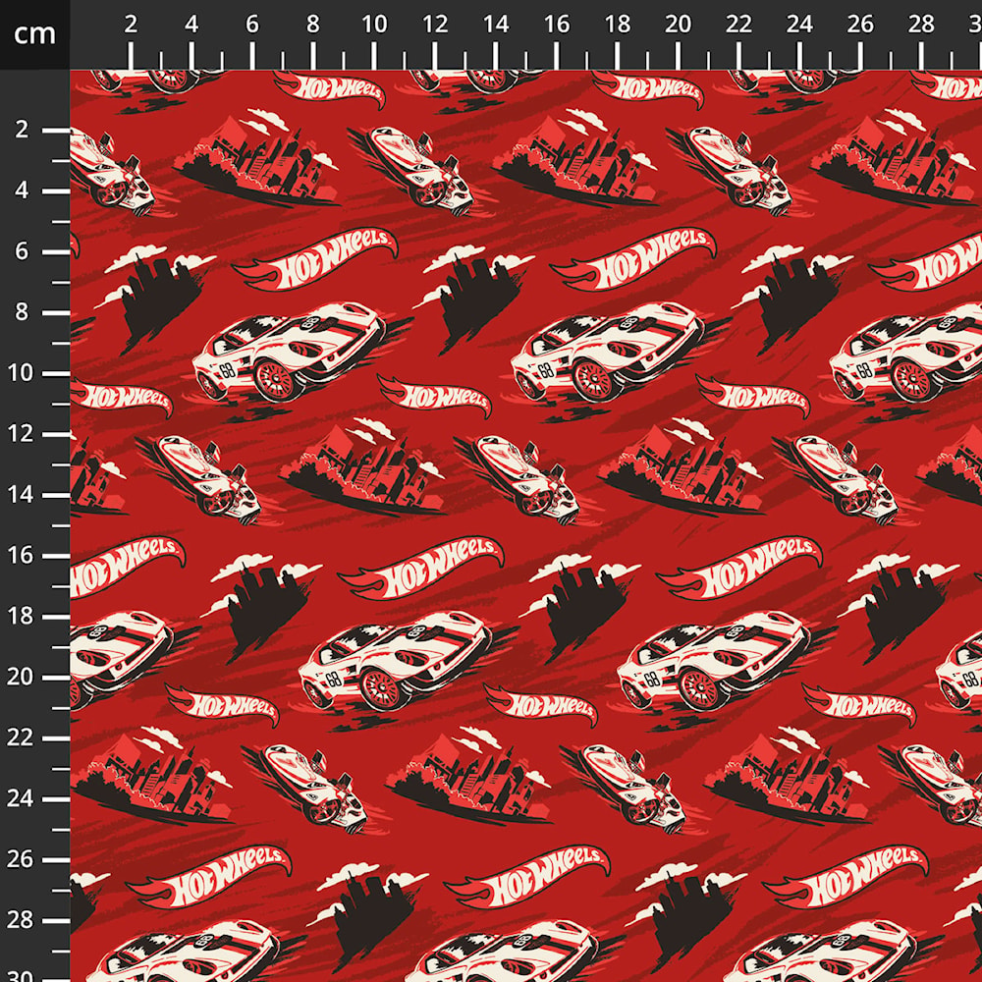Image resolution: width=982 pixels, height=982 pixels.
Task: Select number 24 on the horizontal ruler
Action: point(799,25)
